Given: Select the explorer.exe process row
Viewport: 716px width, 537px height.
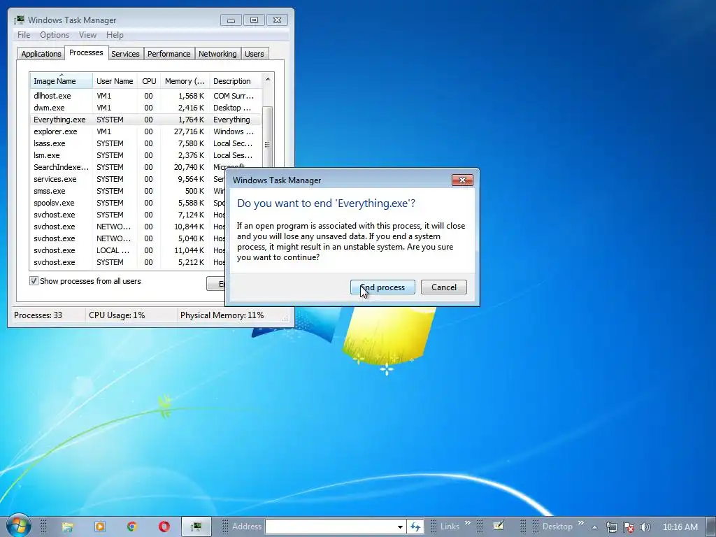Looking at the screenshot, I should tap(145, 131).
